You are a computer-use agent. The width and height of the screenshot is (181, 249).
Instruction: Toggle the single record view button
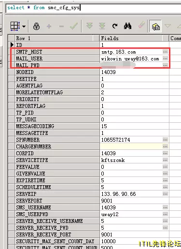155,26
